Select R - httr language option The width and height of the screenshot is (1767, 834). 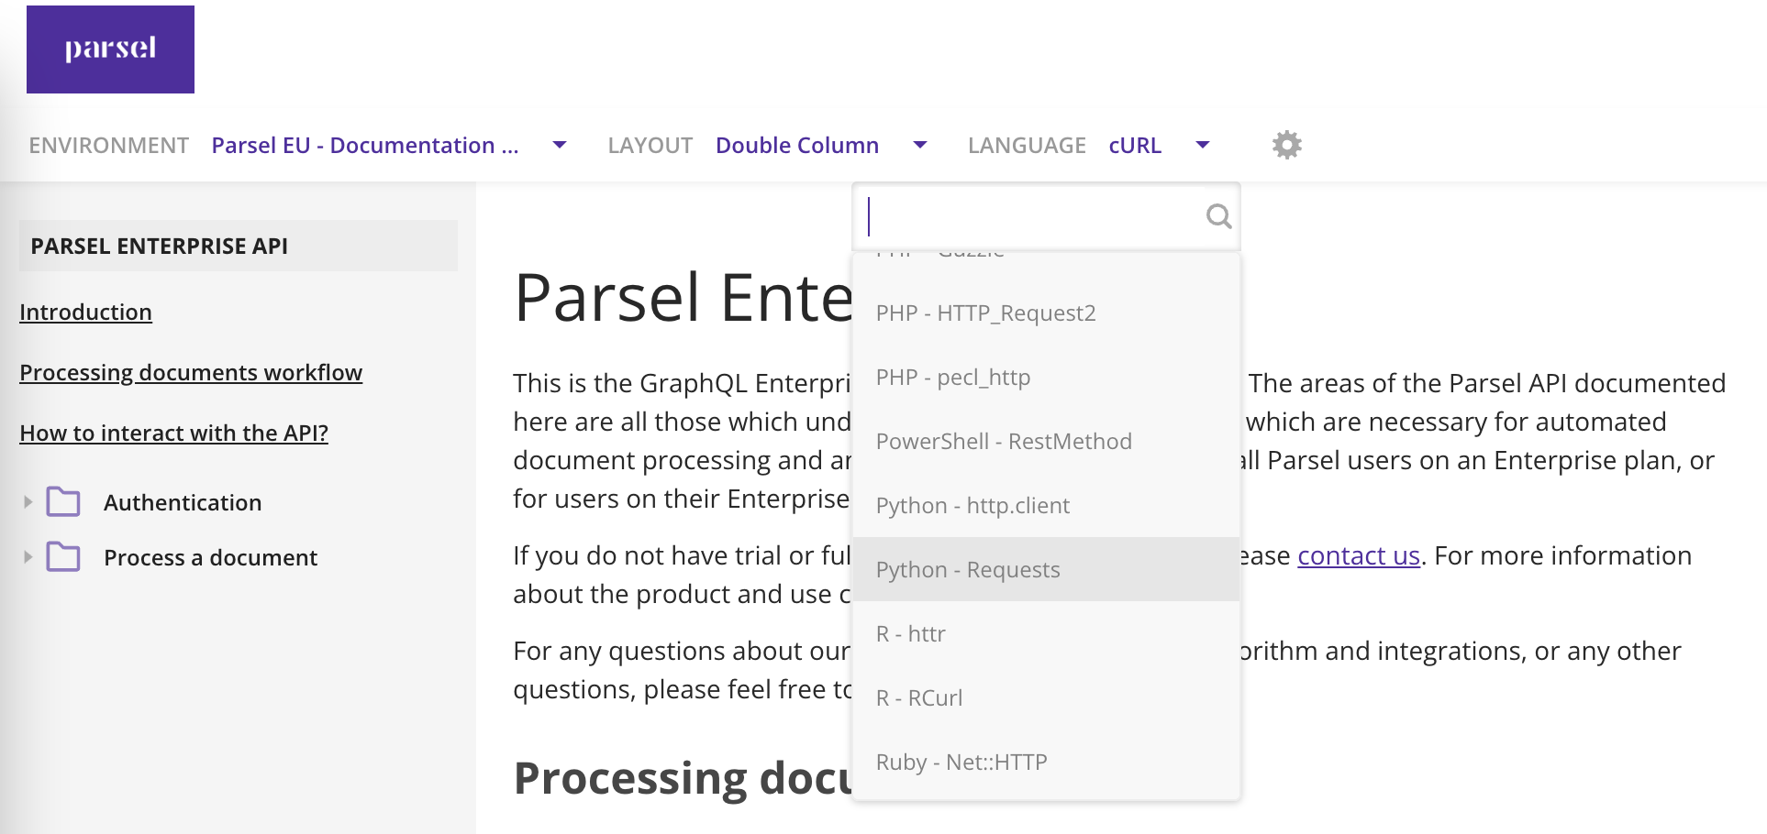pos(1046,633)
